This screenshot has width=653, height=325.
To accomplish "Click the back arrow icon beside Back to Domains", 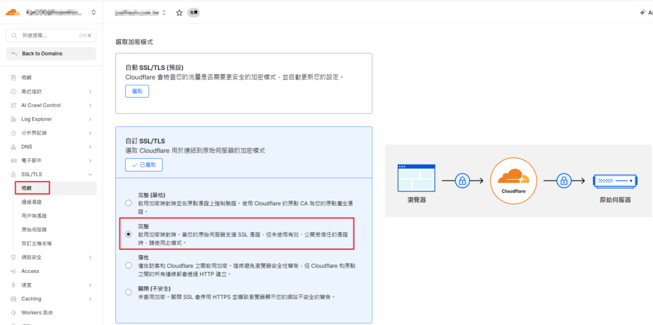I will pyautogui.click(x=15, y=54).
